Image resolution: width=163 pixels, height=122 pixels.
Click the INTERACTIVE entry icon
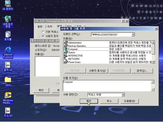[x=66, y=56]
